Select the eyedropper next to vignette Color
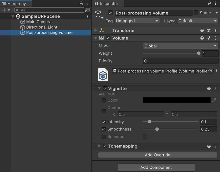This screenshot has width=220, height=172. tap(214, 100)
